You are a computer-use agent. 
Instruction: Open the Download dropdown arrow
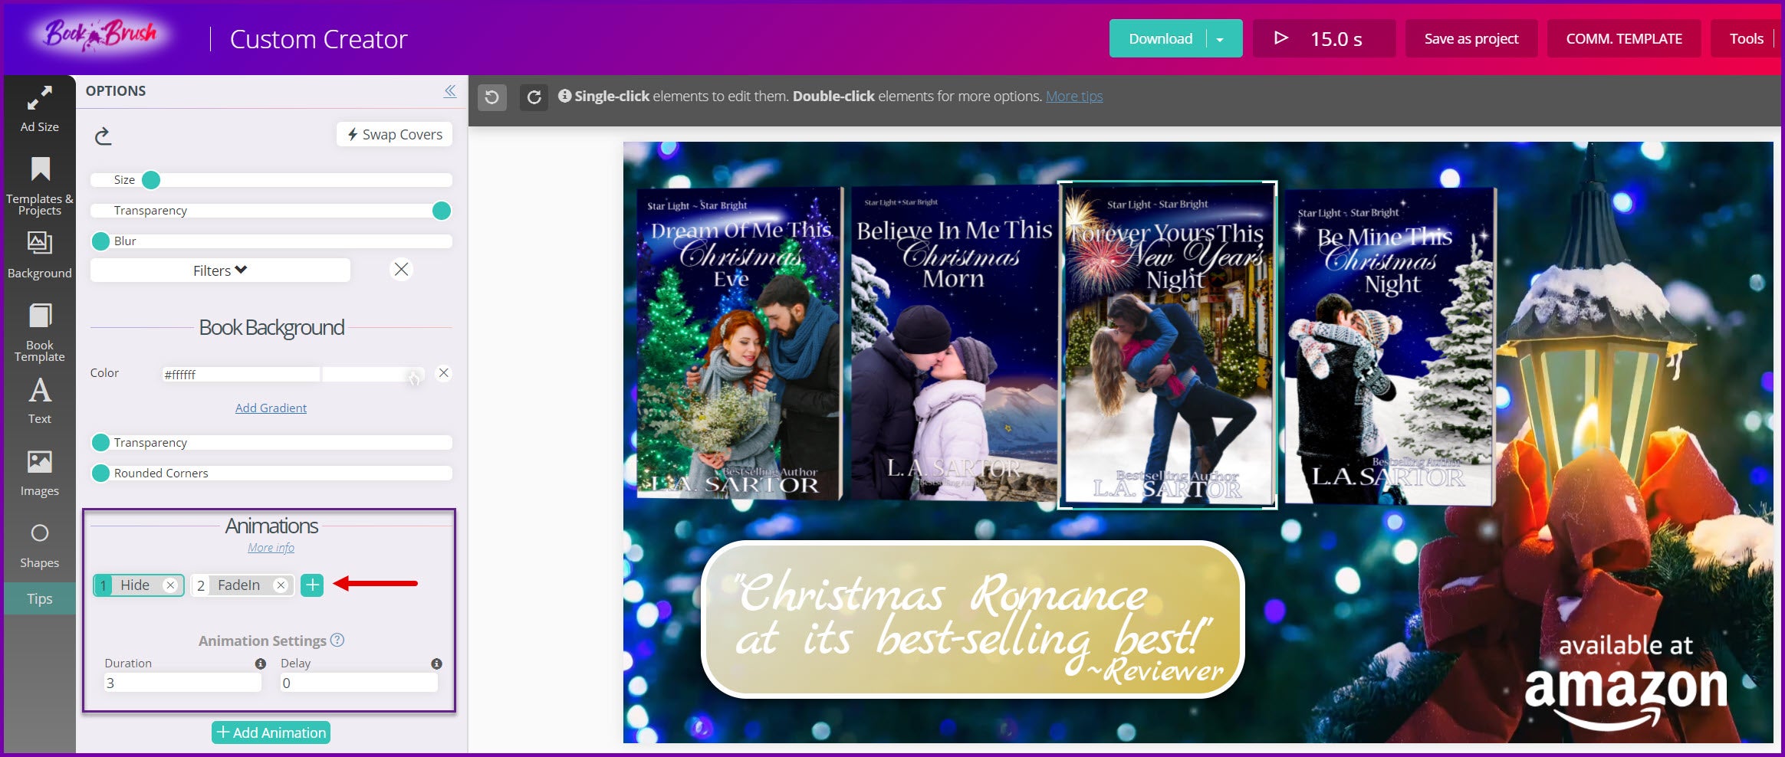point(1220,39)
